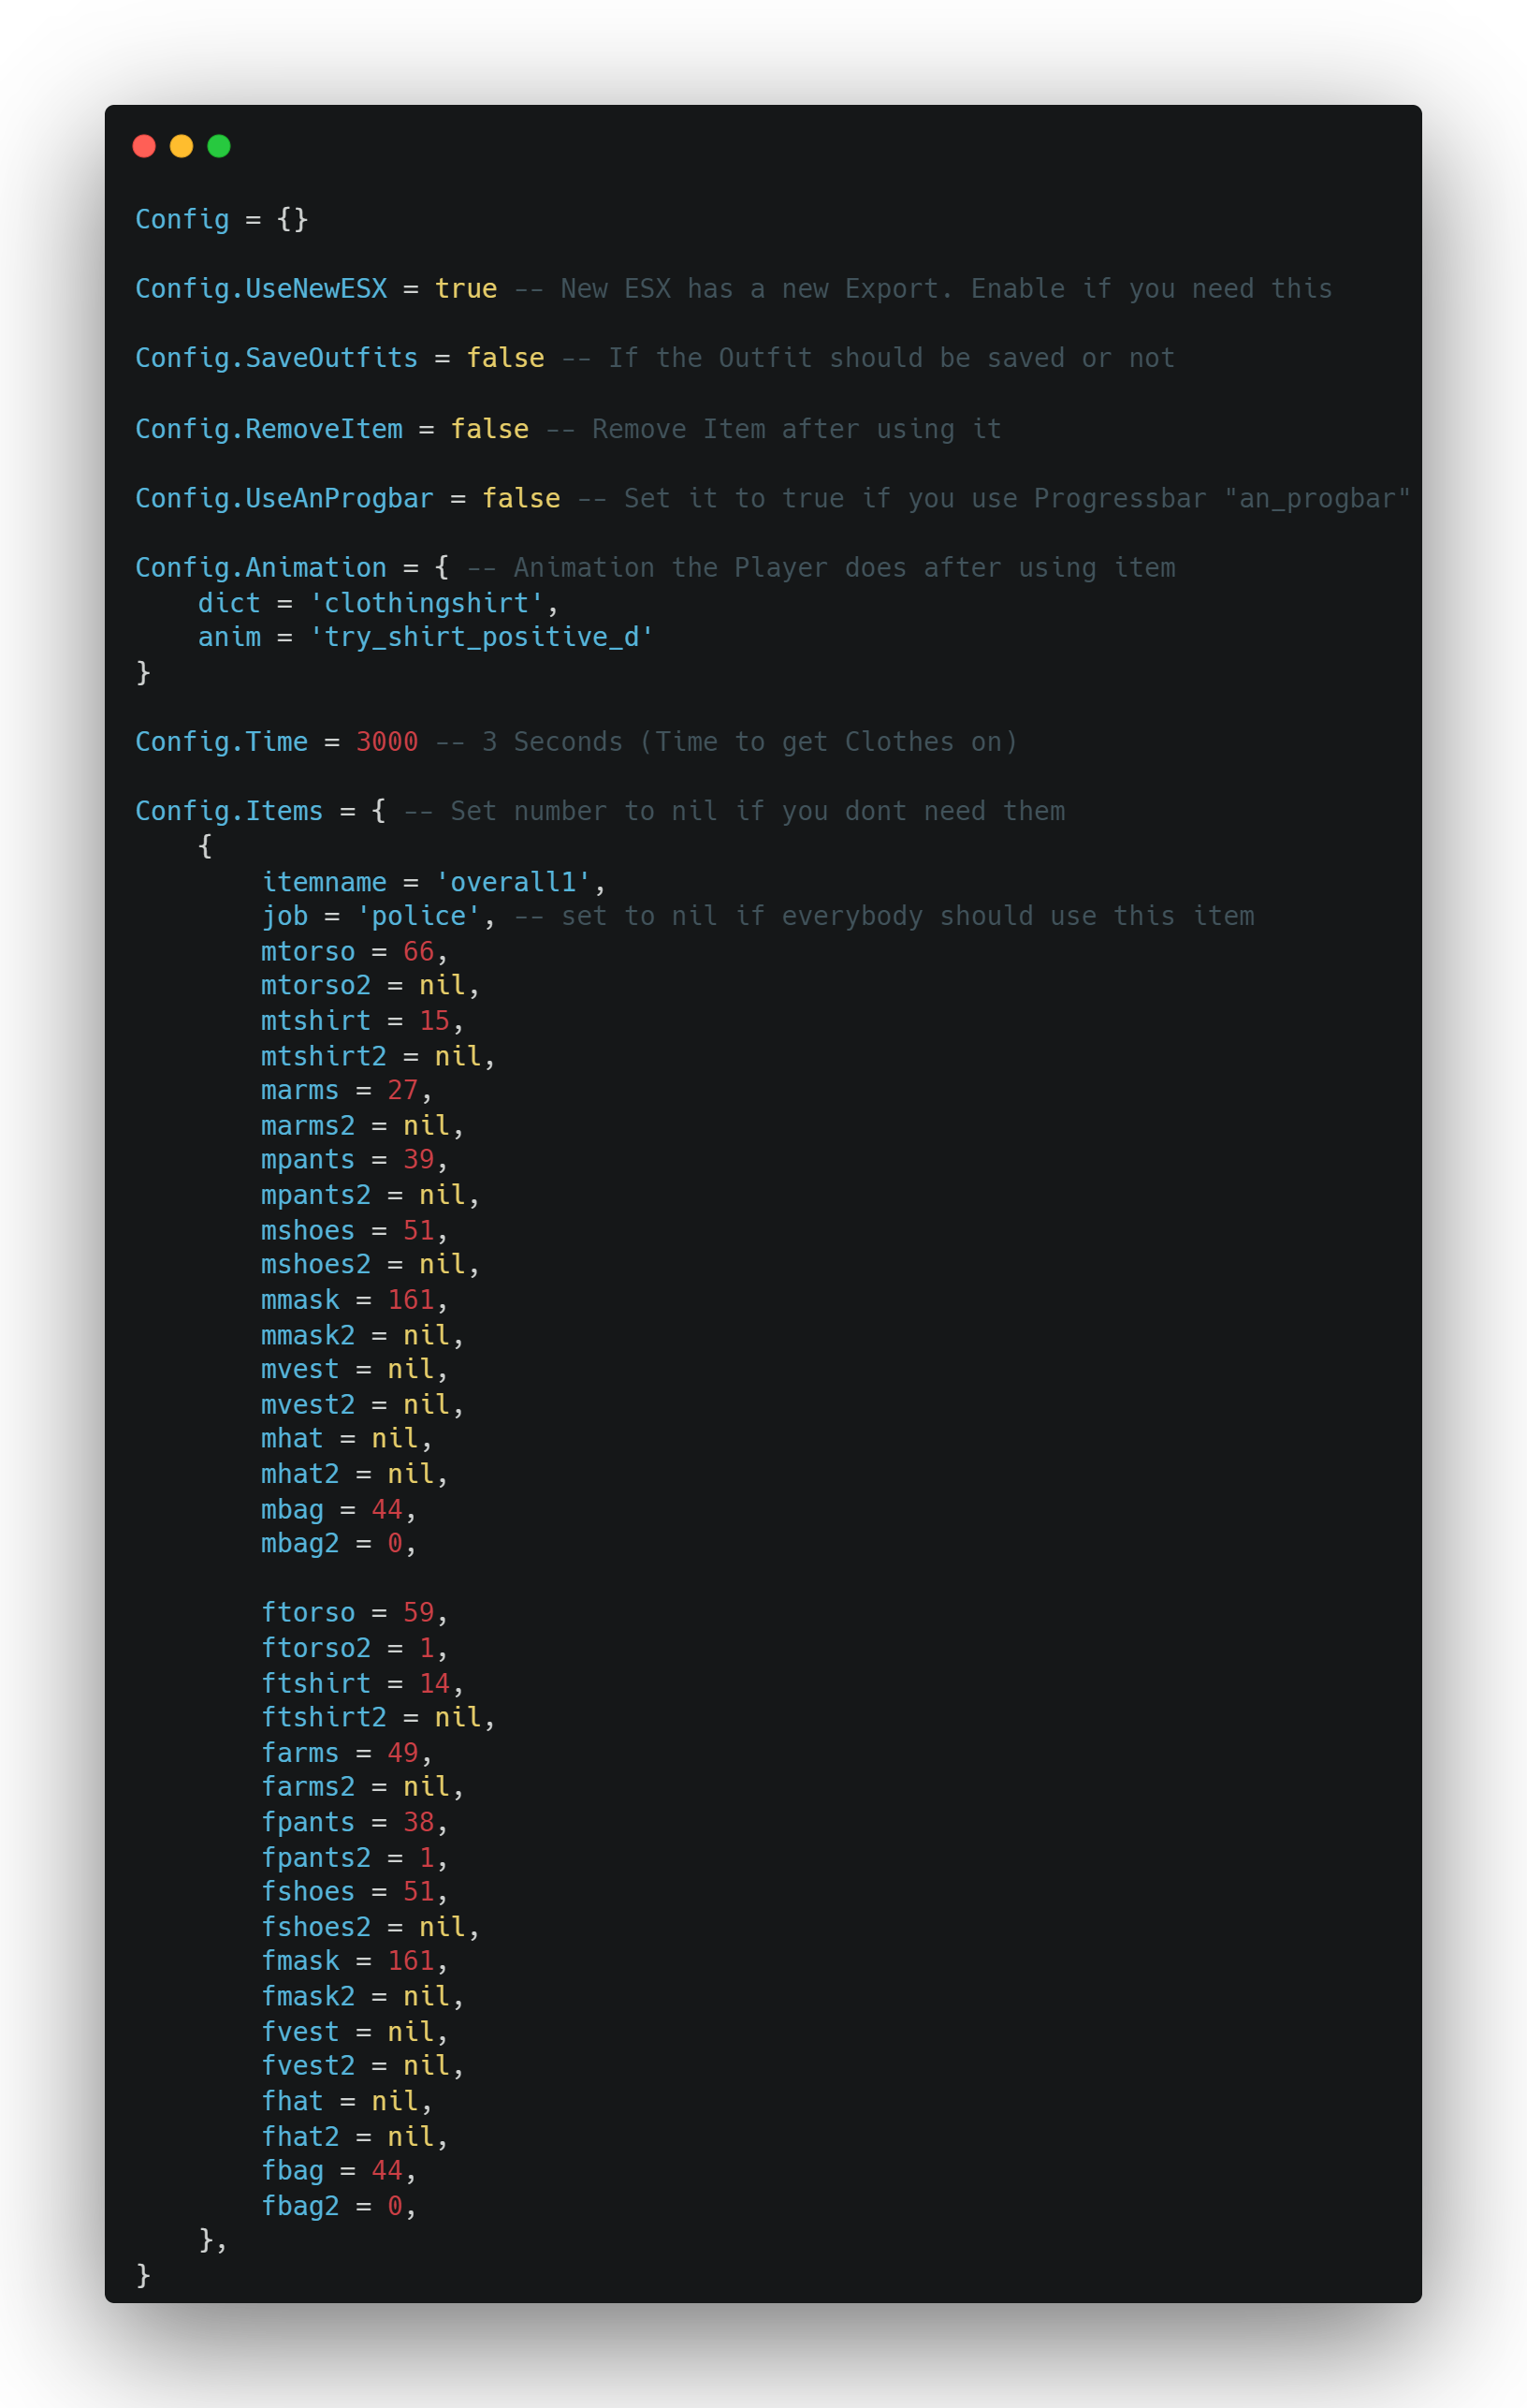The height and width of the screenshot is (2408, 1527).
Task: Click the fbag2 key name
Action: pyautogui.click(x=299, y=2206)
